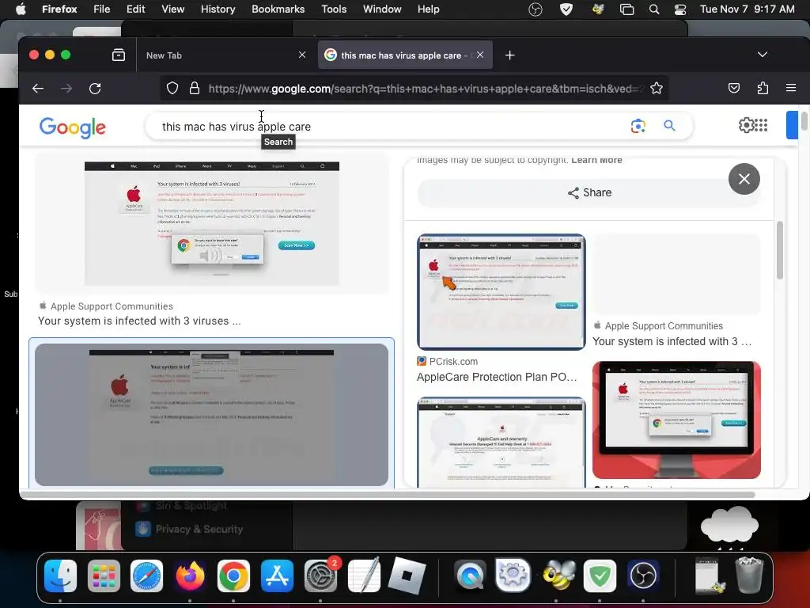Save page to Pocket from toolbar

coord(733,88)
